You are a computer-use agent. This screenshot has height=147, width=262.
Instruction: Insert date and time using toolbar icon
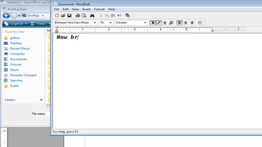click(x=127, y=16)
